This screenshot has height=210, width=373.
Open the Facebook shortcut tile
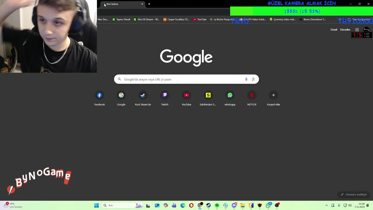point(99,99)
